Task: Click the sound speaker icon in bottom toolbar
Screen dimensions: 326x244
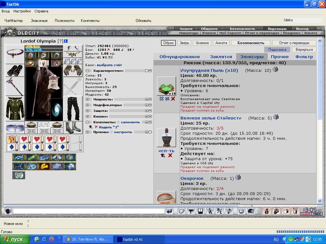Action: pyautogui.click(x=229, y=211)
